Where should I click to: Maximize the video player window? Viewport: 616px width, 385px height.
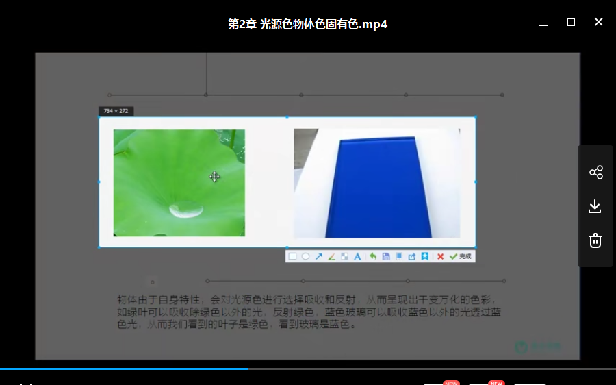[x=571, y=22]
